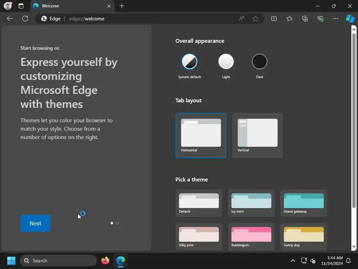
Task: Choose Vertical tab layout
Action: click(258, 136)
